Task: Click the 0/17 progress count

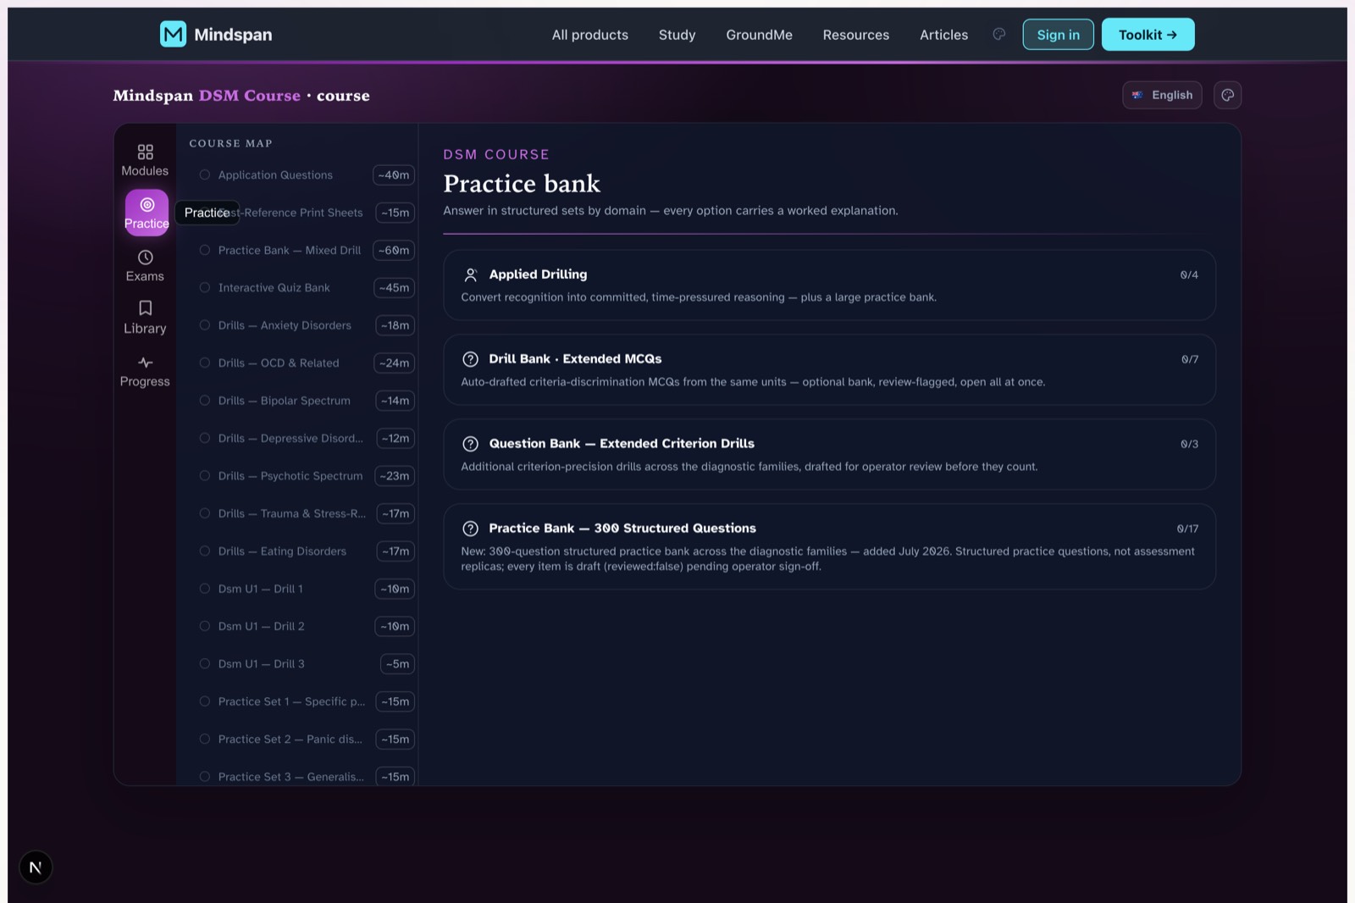Action: [1187, 529]
